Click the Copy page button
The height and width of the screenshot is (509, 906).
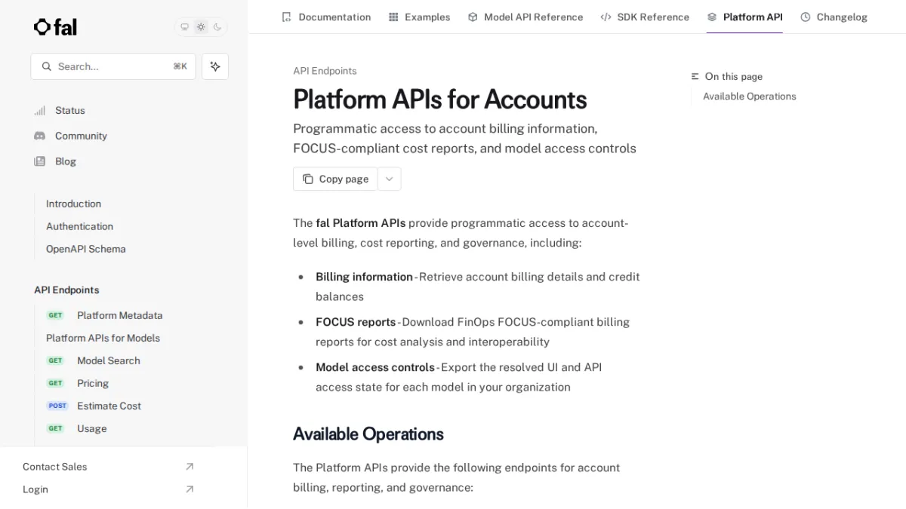(x=335, y=179)
